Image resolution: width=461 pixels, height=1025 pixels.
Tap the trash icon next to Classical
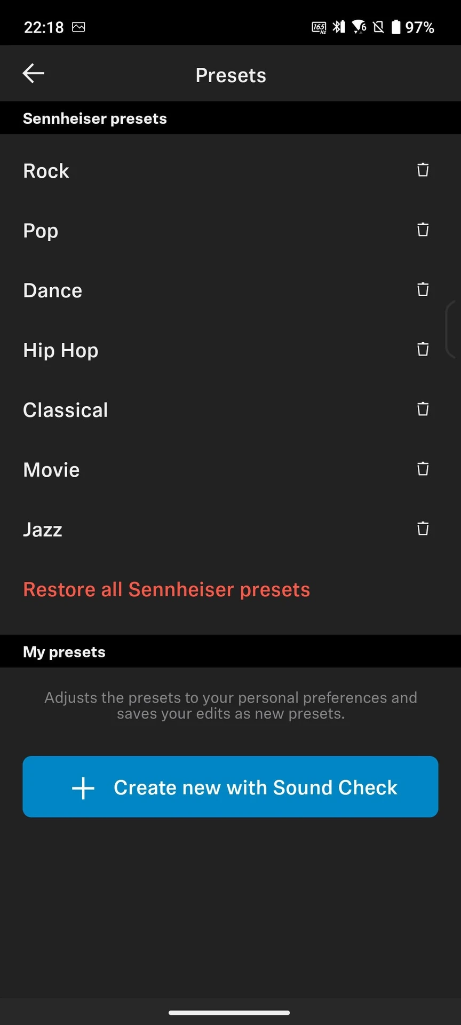click(423, 409)
